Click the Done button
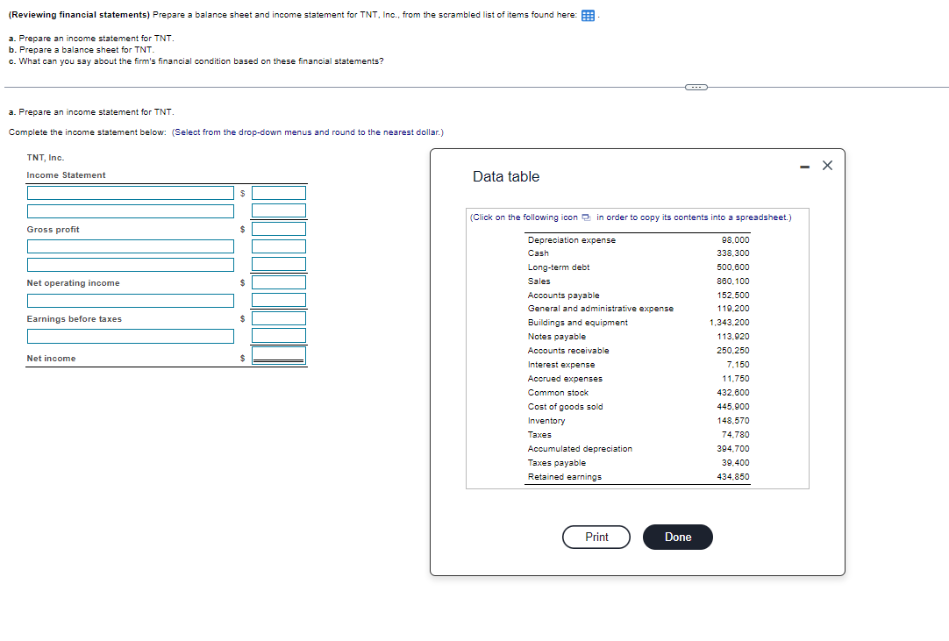Screen dimensions: 949x641 click(677, 537)
